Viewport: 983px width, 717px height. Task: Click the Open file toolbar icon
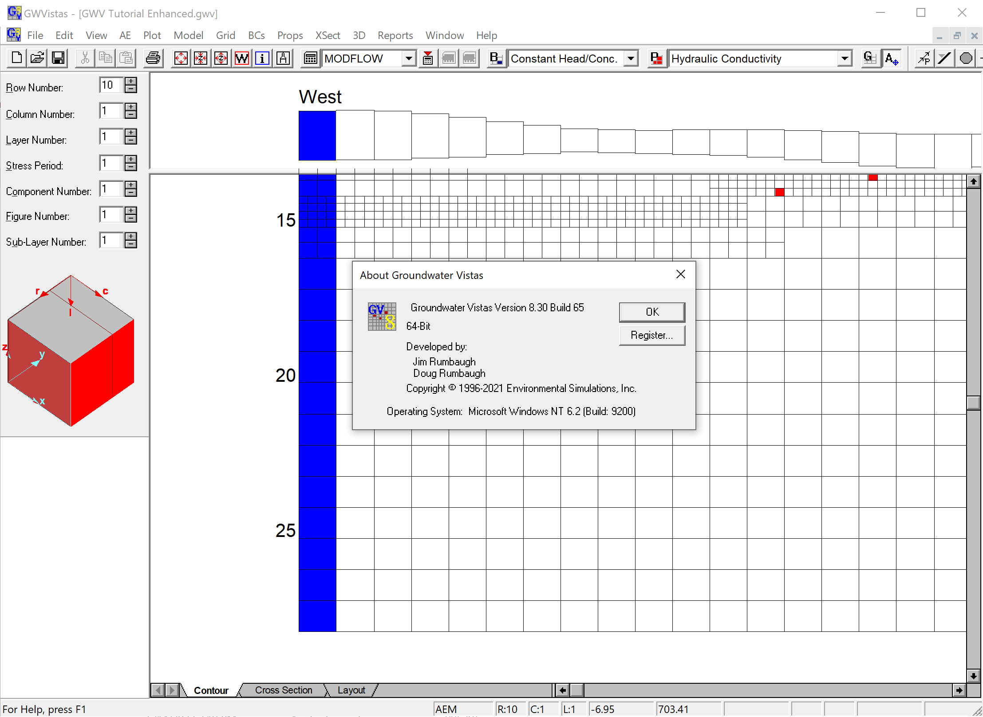37,58
